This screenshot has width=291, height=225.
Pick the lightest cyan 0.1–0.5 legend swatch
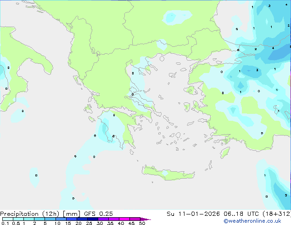pyautogui.click(x=8, y=219)
